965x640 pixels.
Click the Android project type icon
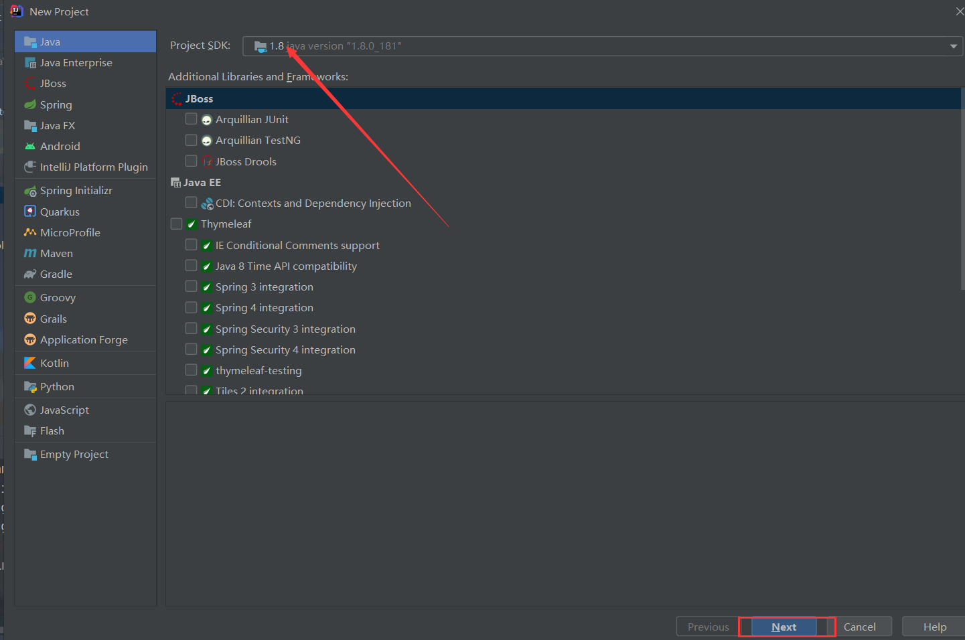tap(31, 146)
